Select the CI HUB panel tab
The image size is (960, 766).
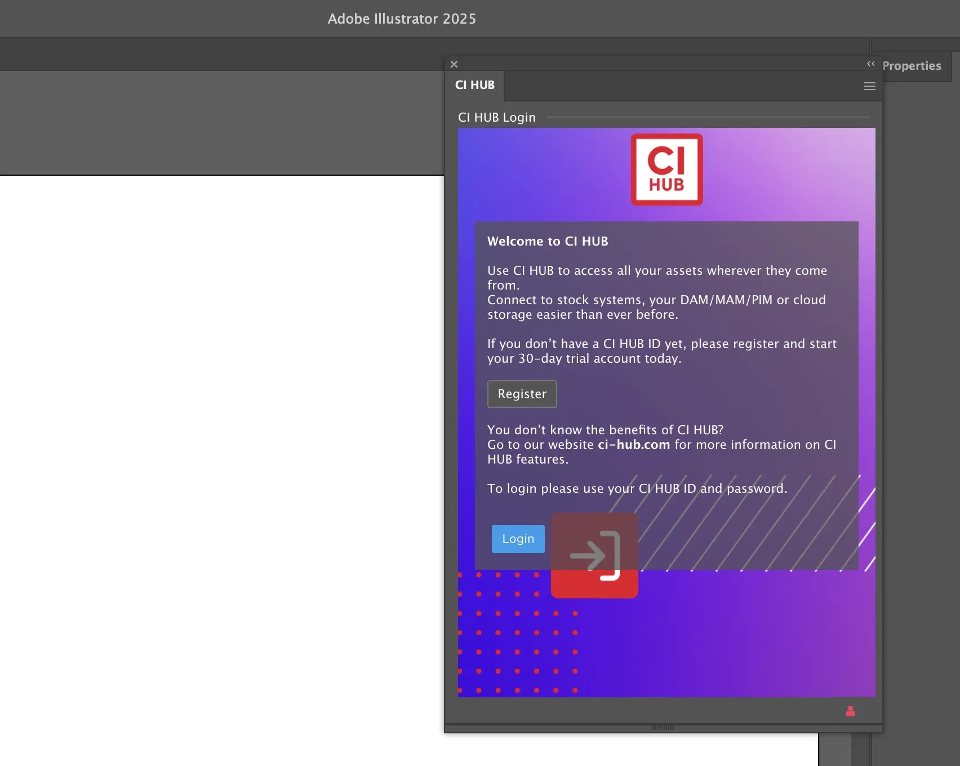pos(474,85)
